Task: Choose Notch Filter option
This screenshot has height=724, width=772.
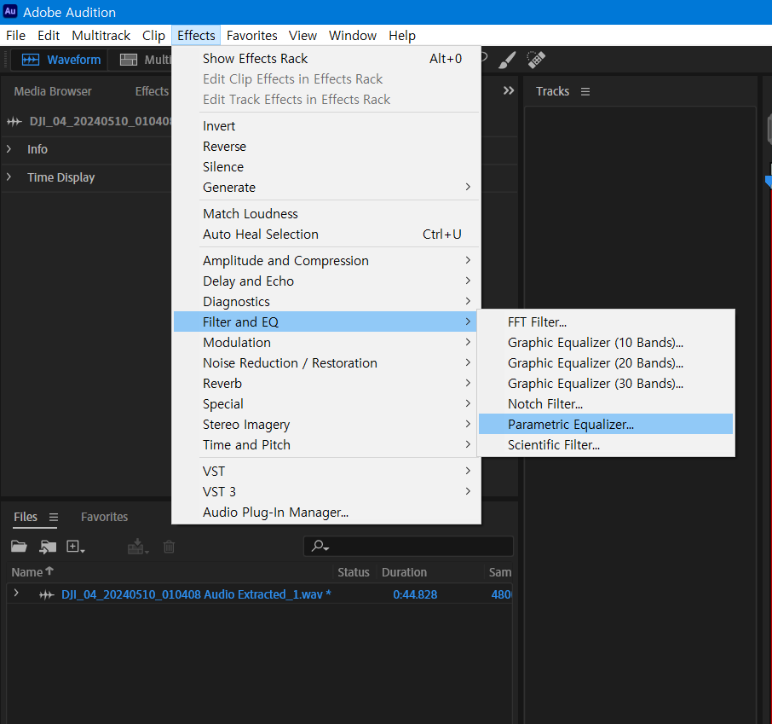Action: click(x=606, y=403)
